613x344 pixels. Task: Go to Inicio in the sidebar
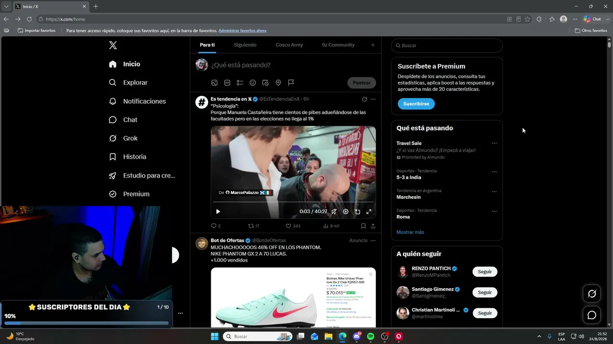point(125,64)
